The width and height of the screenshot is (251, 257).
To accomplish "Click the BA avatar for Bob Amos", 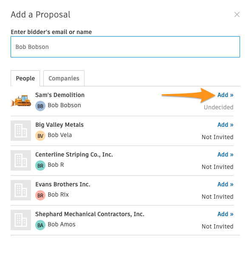I will coord(40,225).
